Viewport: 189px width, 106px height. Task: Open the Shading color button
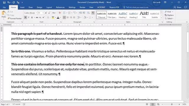(85, 18)
